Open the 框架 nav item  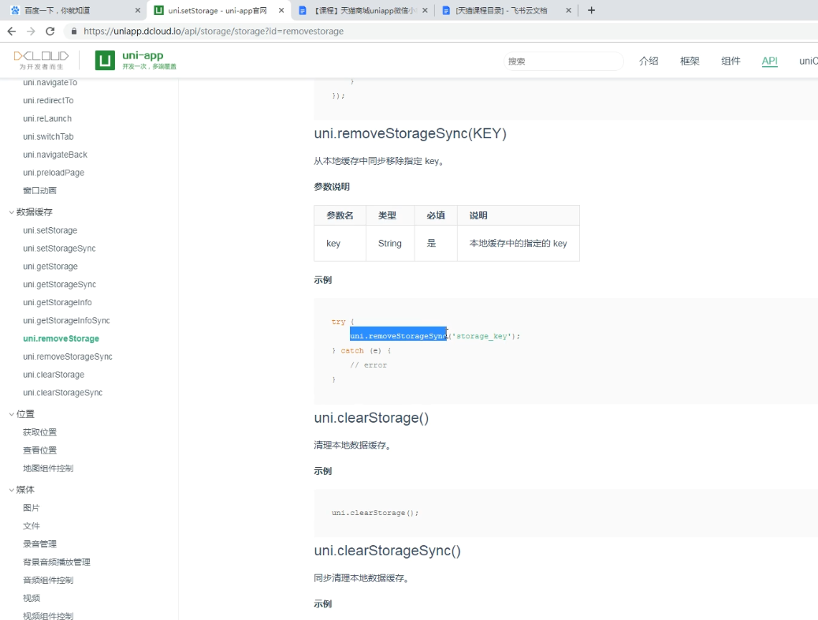click(x=690, y=61)
